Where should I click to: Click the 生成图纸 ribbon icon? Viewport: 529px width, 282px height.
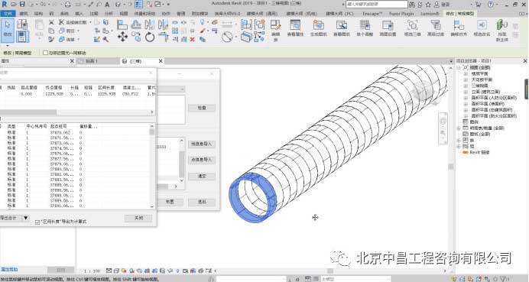coord(318,28)
